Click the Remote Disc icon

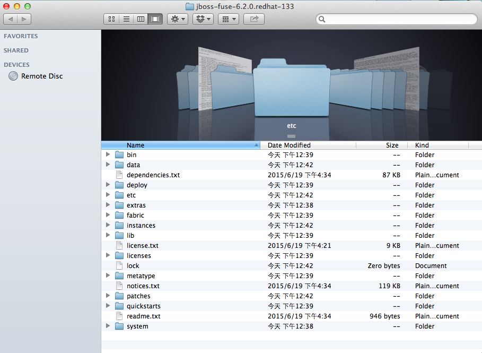13,76
